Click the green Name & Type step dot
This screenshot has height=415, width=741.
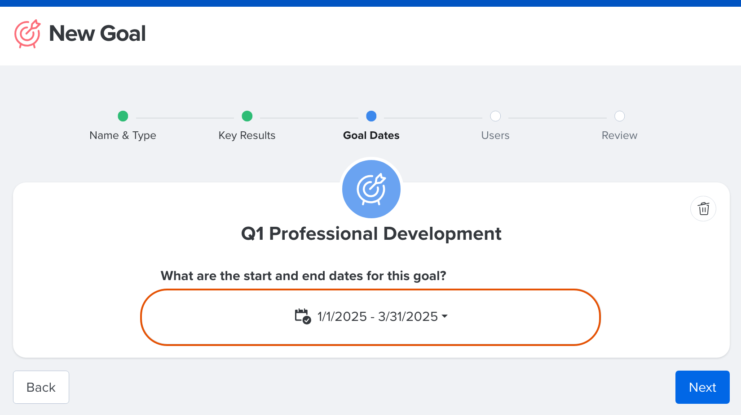pos(123,116)
